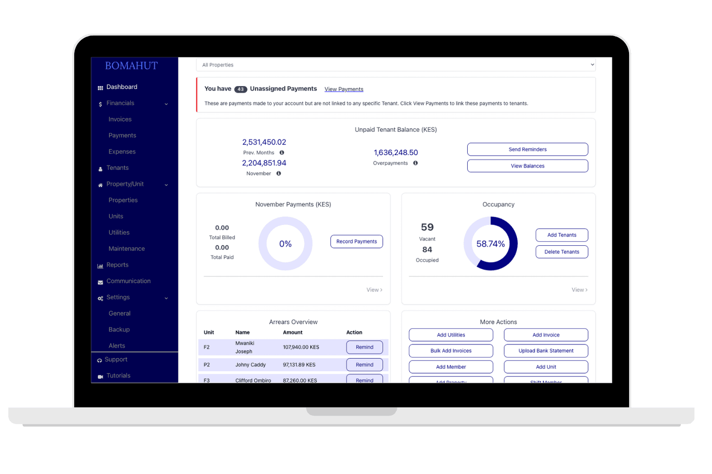
Task: Click the Financials dollar icon
Action: 100,103
